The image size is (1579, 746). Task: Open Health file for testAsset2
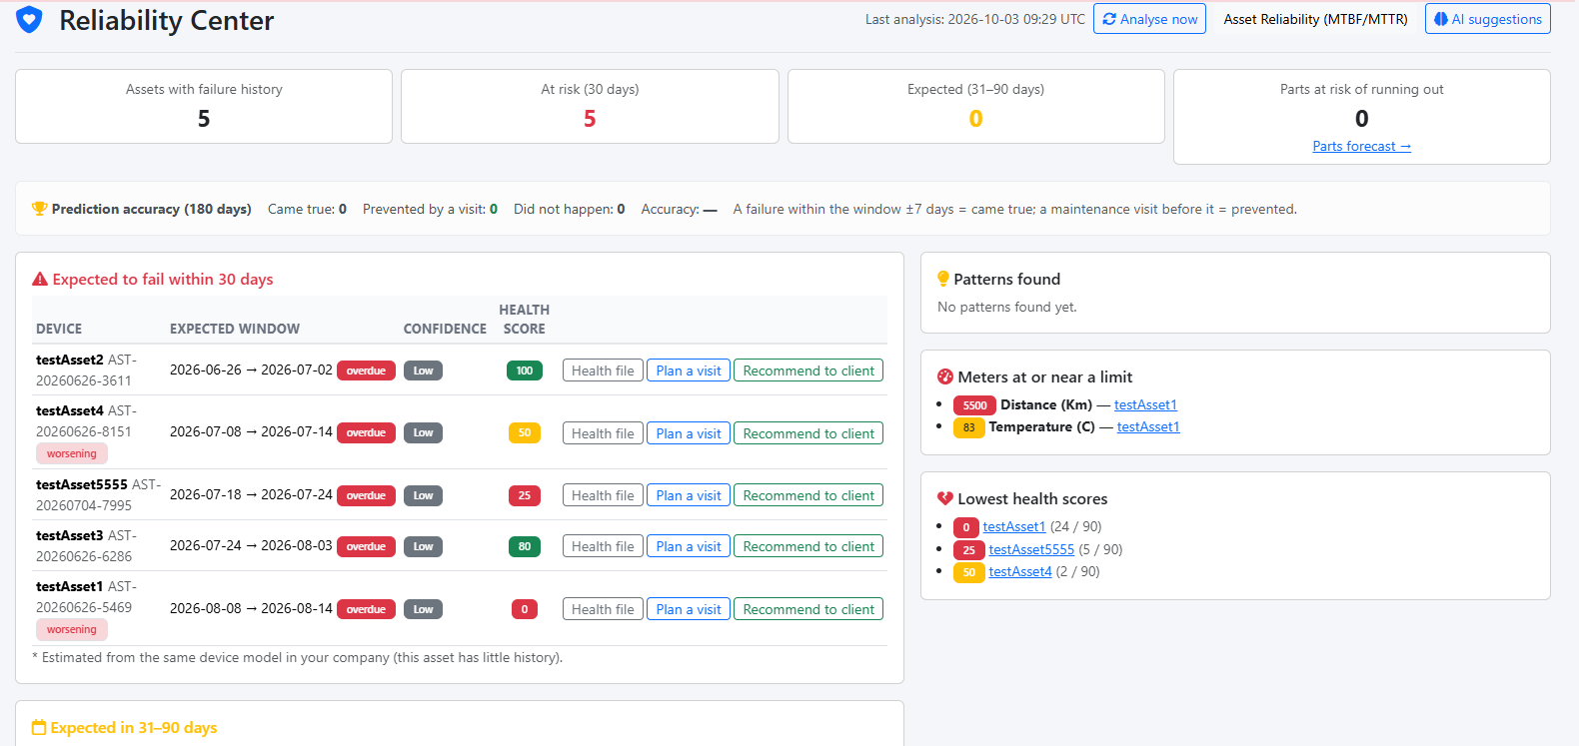603,371
